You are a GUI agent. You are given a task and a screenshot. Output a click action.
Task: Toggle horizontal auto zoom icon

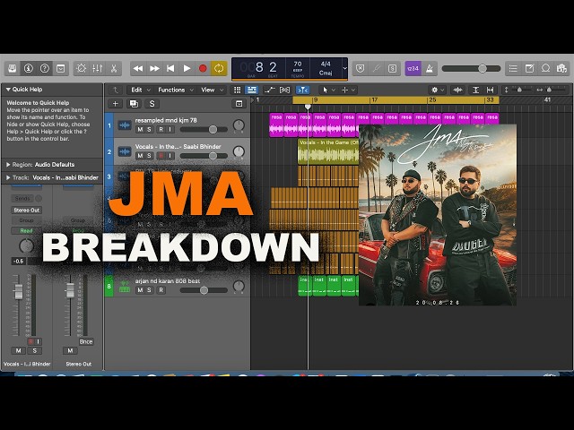491,90
